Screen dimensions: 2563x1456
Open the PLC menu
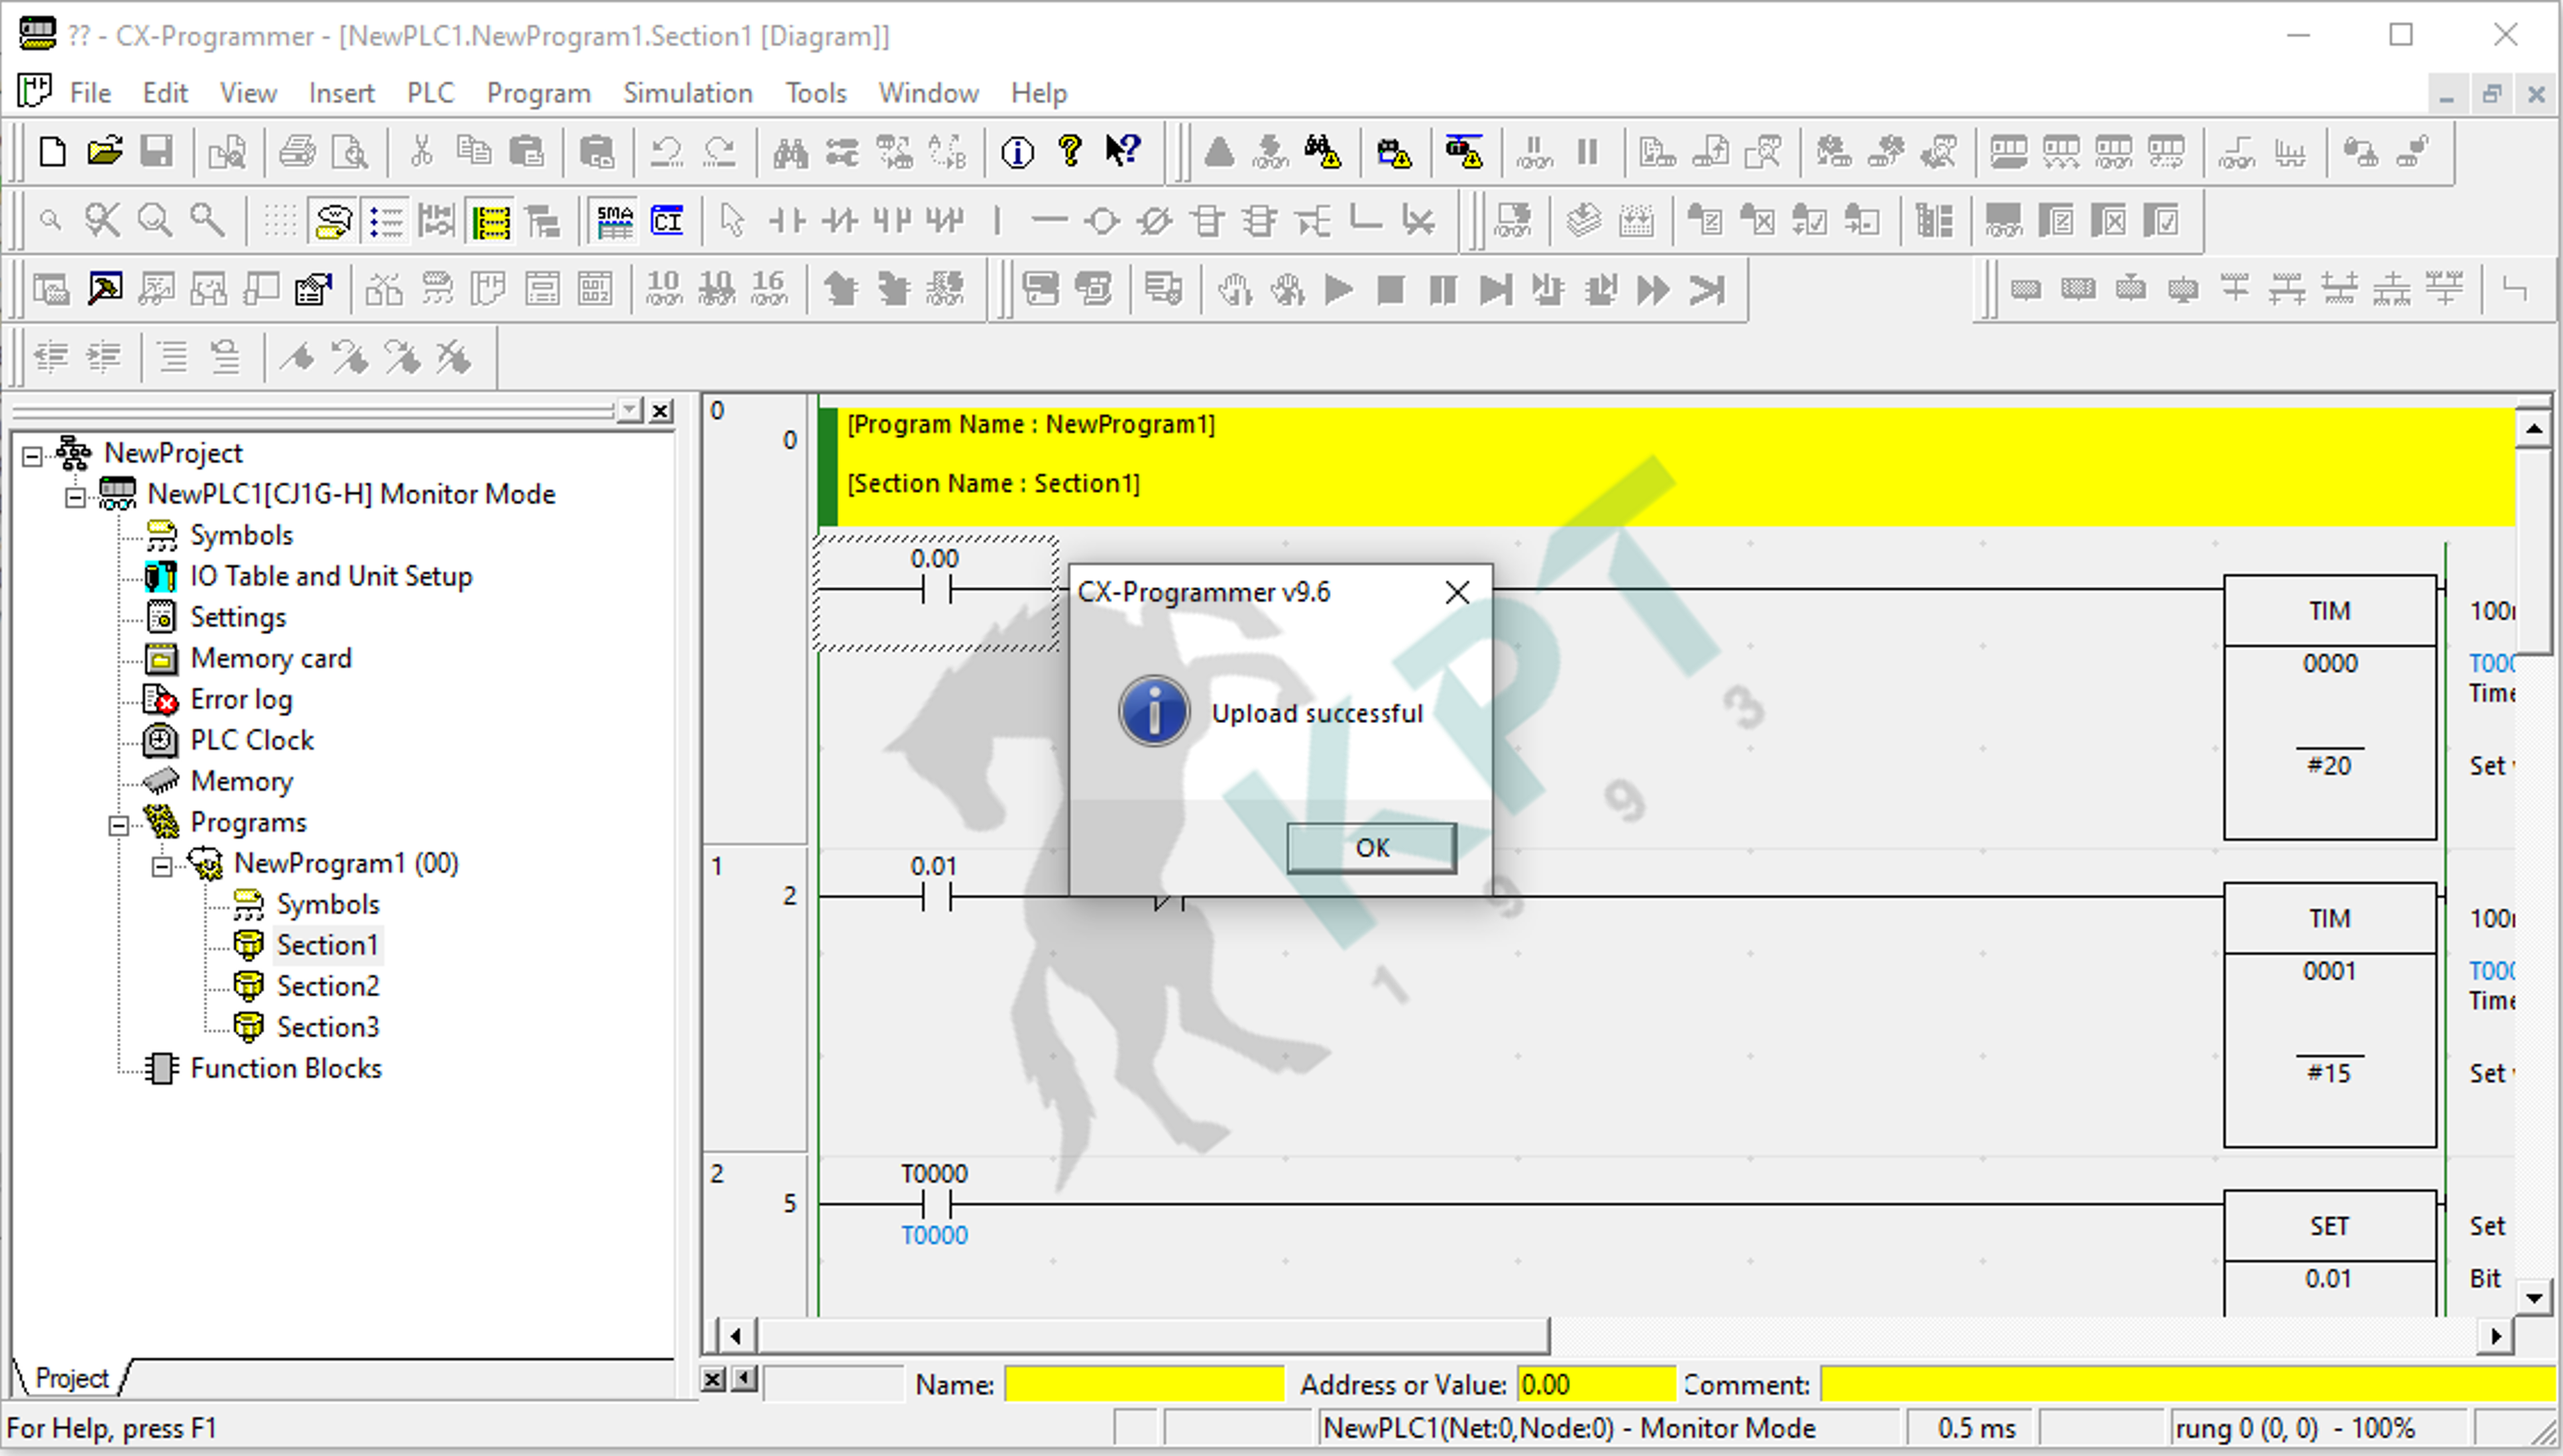click(x=430, y=93)
